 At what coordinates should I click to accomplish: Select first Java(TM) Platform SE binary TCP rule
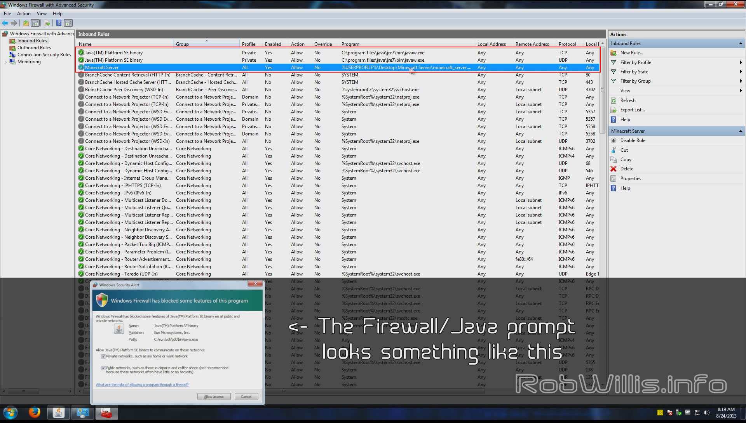[338, 53]
